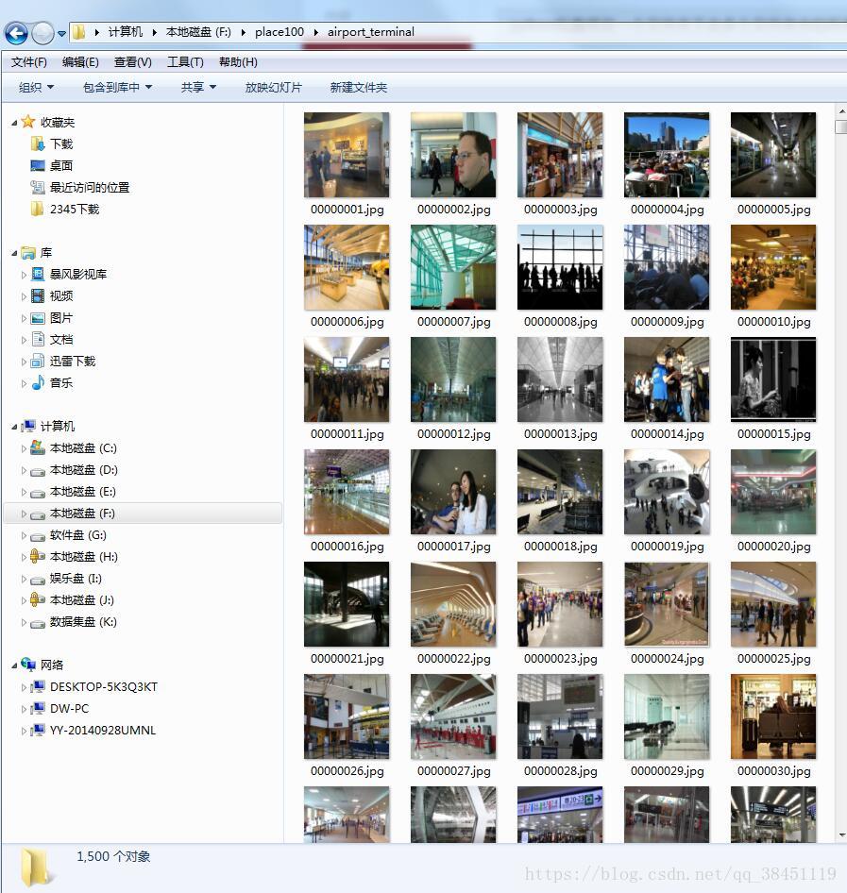
Task: Click 本地磁盘 (F:) in the address path
Action: click(198, 32)
